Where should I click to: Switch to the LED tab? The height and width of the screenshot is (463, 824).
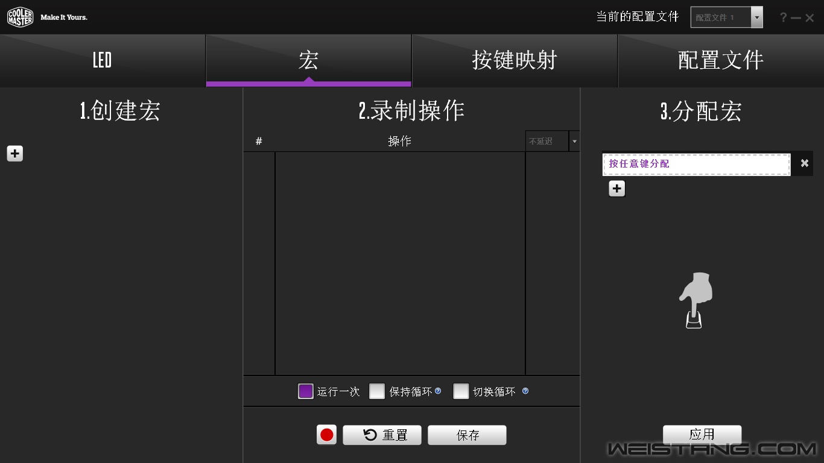coord(103,60)
